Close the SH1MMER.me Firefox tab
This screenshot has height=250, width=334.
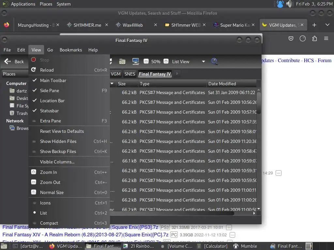(107, 25)
